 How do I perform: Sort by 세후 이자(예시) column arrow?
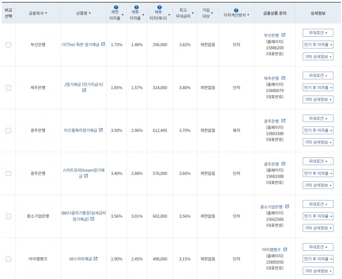point(169,15)
